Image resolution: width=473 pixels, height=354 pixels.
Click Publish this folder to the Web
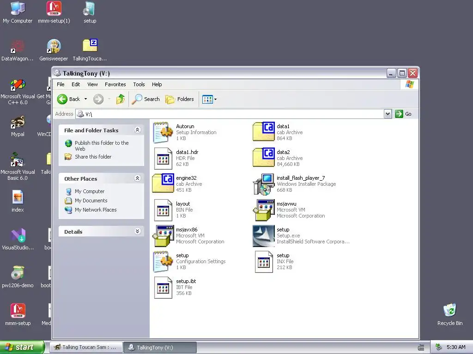tap(102, 146)
